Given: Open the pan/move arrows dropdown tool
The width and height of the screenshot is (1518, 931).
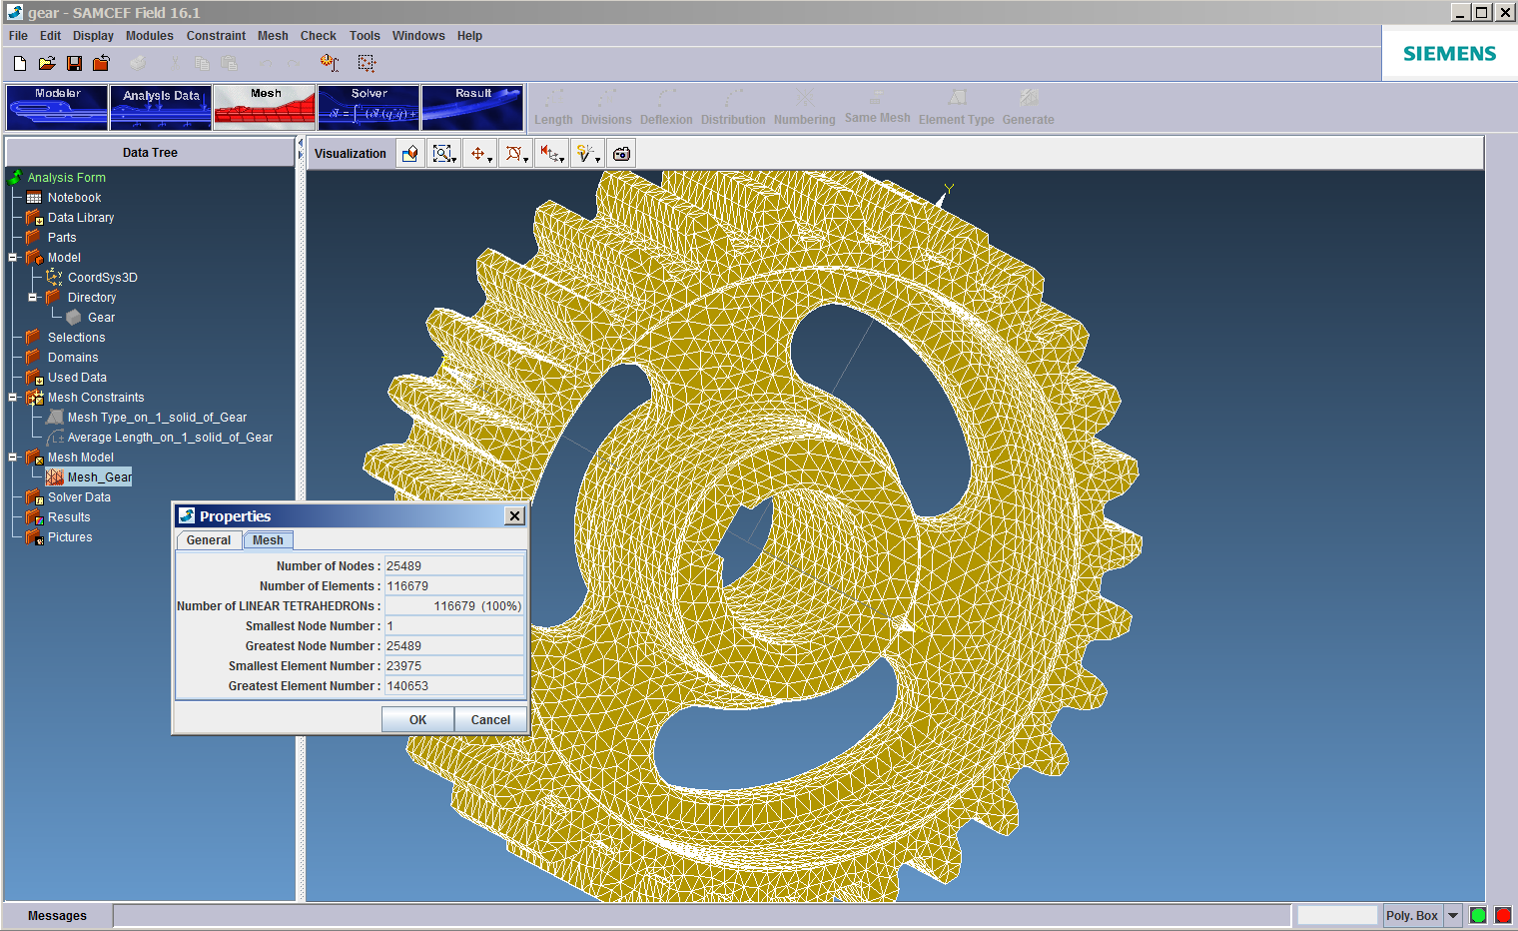Looking at the screenshot, I should (x=480, y=154).
